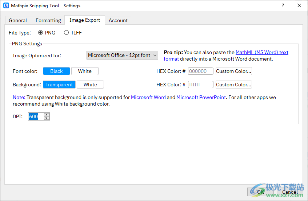The image size is (308, 201).
Task: Confirm settings with the OK button
Action: [x=261, y=192]
